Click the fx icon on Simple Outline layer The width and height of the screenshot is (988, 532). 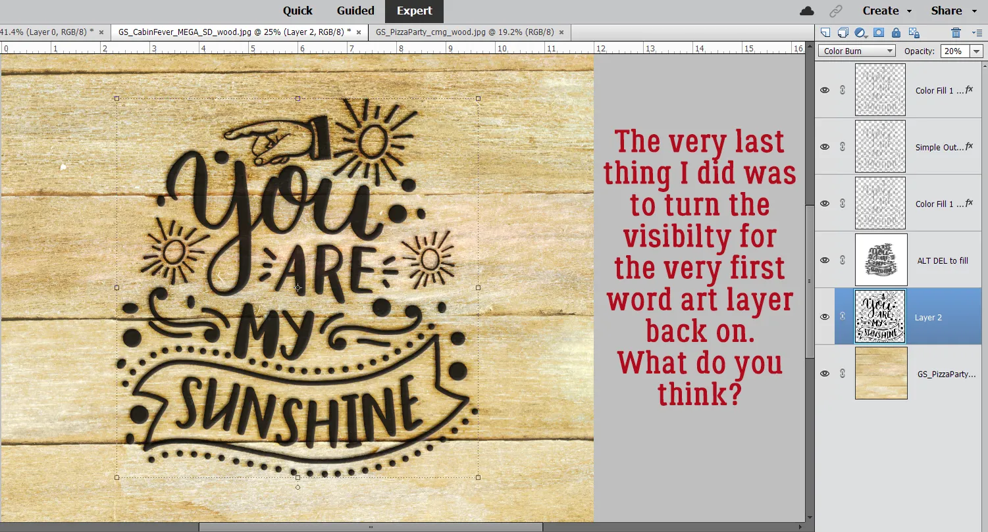969,146
